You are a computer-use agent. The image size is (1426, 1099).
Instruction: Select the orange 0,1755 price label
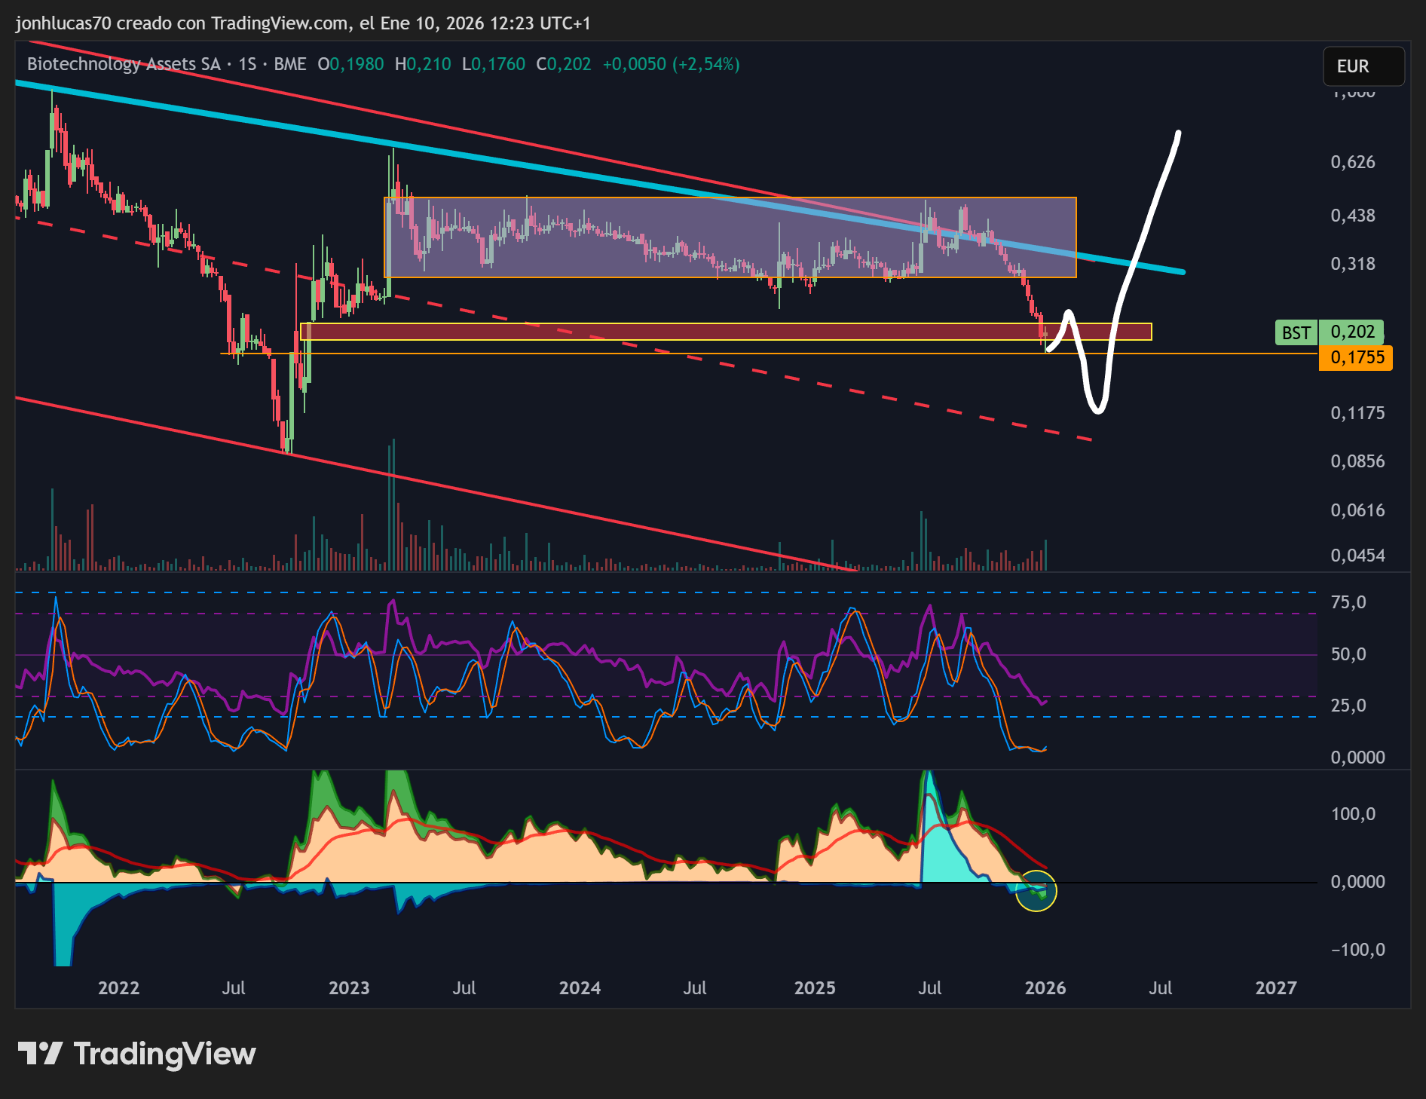coord(1356,357)
